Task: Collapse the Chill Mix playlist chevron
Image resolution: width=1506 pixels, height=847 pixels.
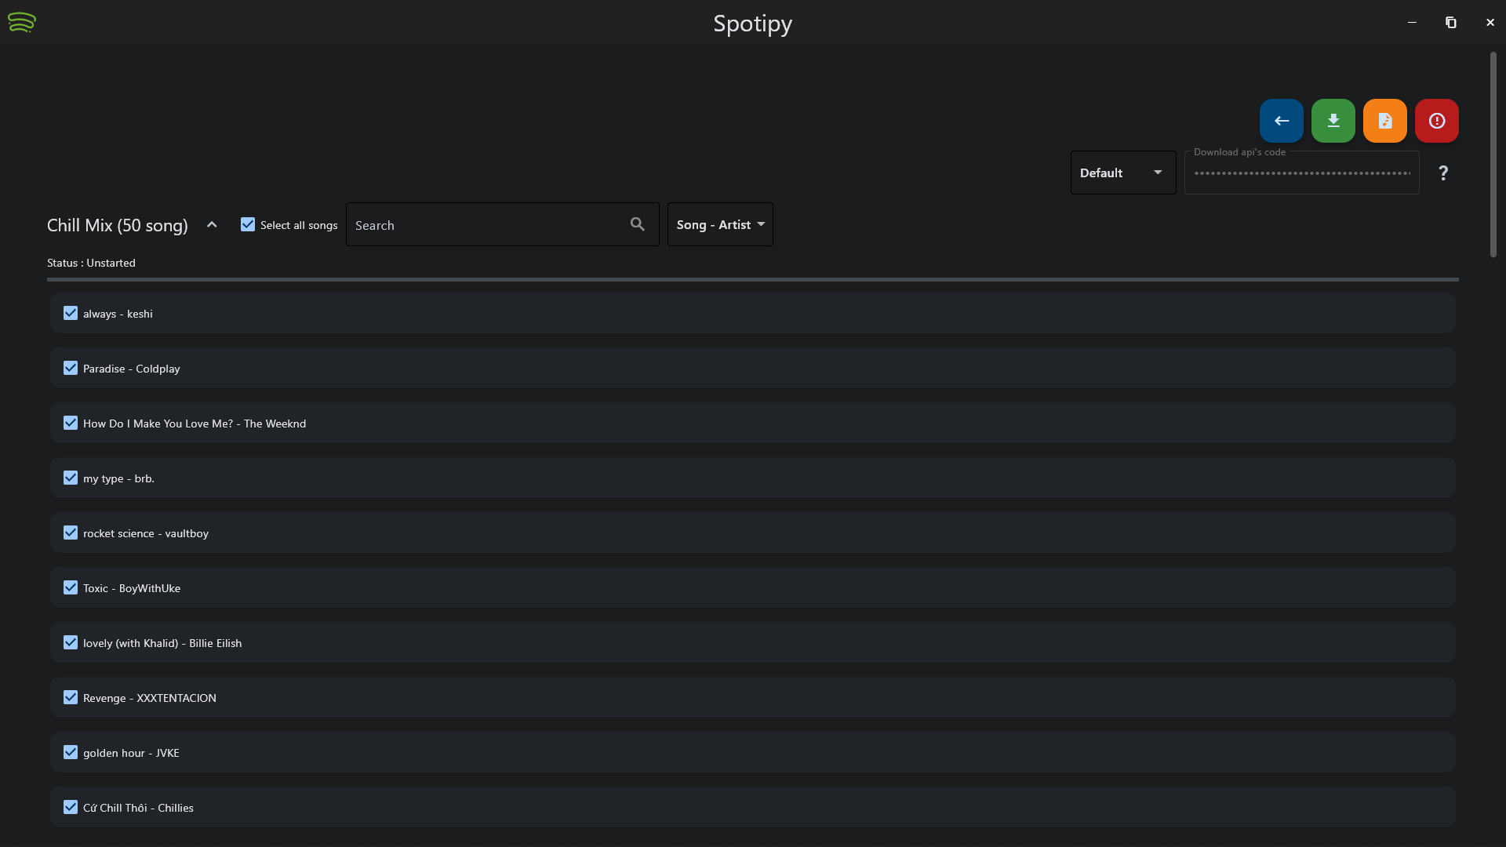Action: 212,225
